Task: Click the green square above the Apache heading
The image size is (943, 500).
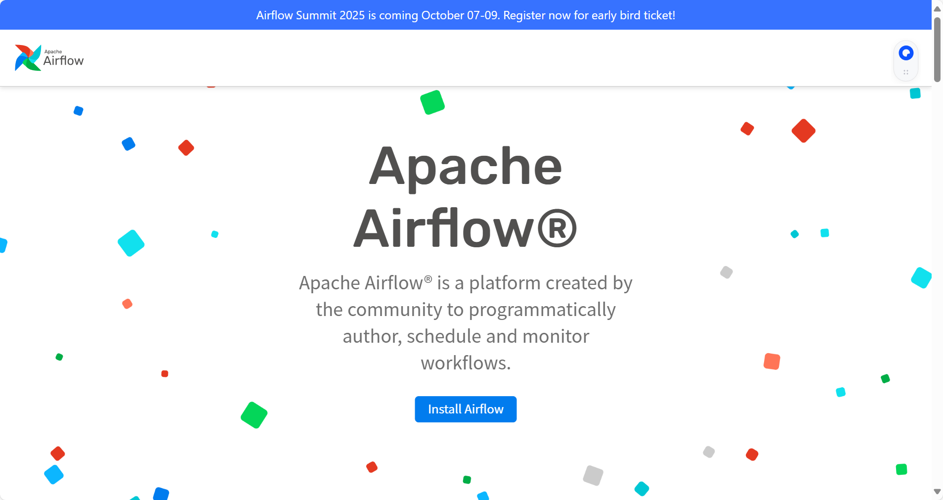Action: point(432,102)
